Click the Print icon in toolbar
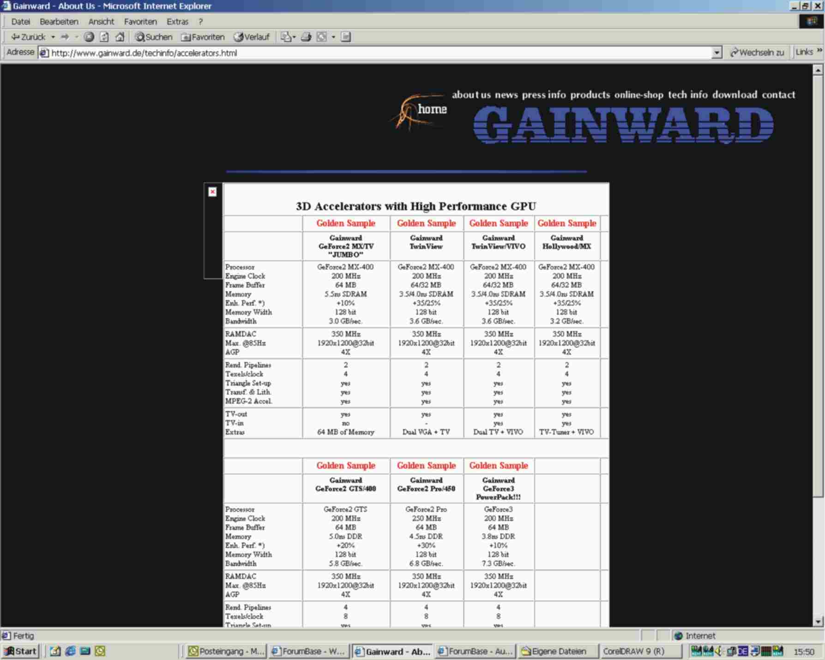The height and width of the screenshot is (660, 825). [306, 37]
